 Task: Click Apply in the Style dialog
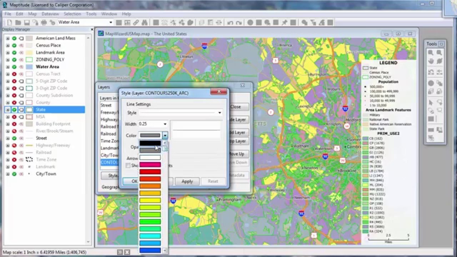coord(187,181)
